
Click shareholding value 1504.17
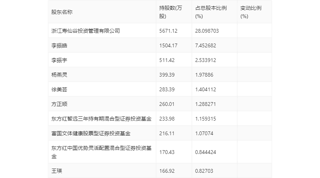point(168,45)
